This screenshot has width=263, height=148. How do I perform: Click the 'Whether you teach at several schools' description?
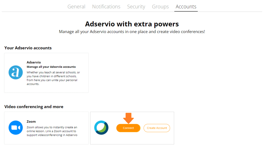pos(53,78)
